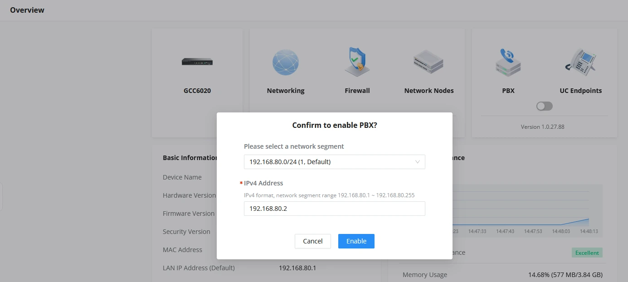Select the Firewall shield icon

click(357, 62)
